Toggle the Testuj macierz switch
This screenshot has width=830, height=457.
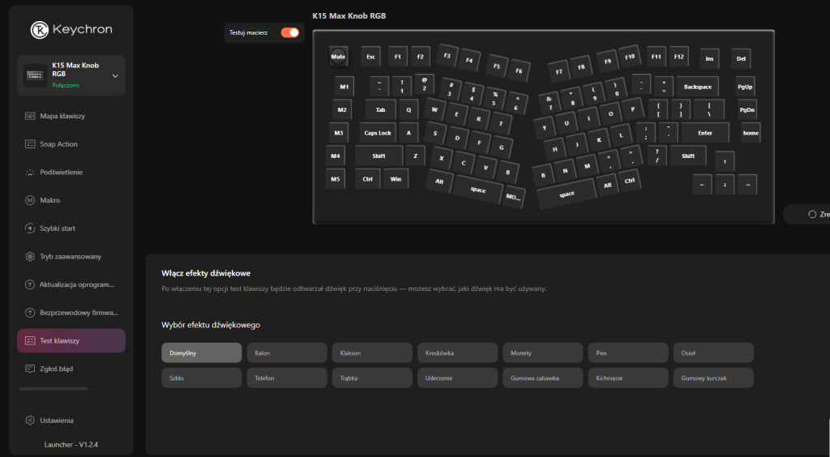pos(289,32)
